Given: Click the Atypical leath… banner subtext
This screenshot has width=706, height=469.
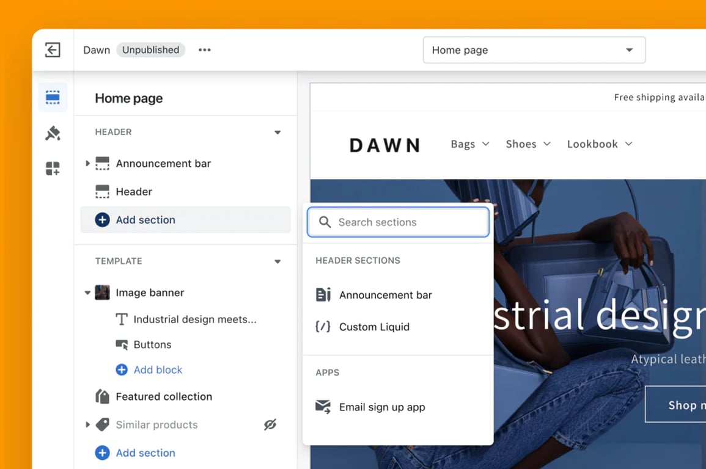Looking at the screenshot, I should click(x=668, y=359).
